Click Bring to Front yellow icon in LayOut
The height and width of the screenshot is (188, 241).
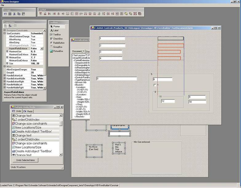(126, 14)
